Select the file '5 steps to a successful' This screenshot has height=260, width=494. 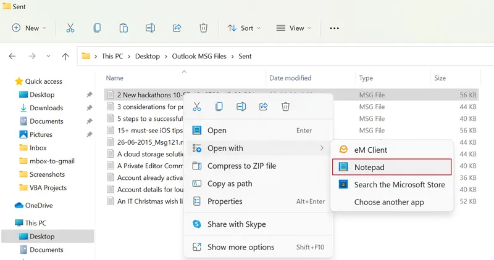pos(145,119)
